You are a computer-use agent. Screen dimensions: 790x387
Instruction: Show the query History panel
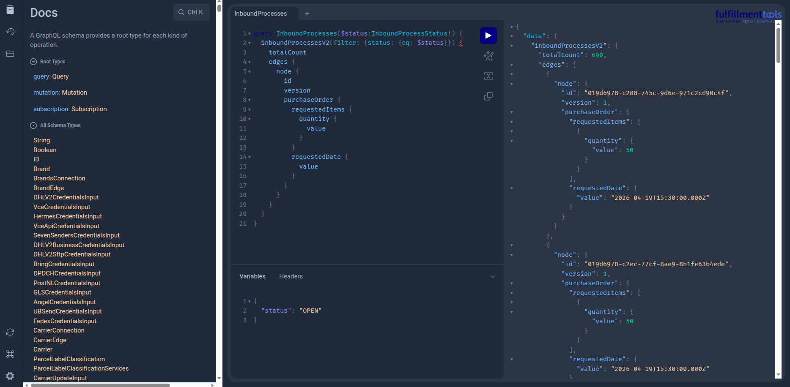pyautogui.click(x=10, y=32)
